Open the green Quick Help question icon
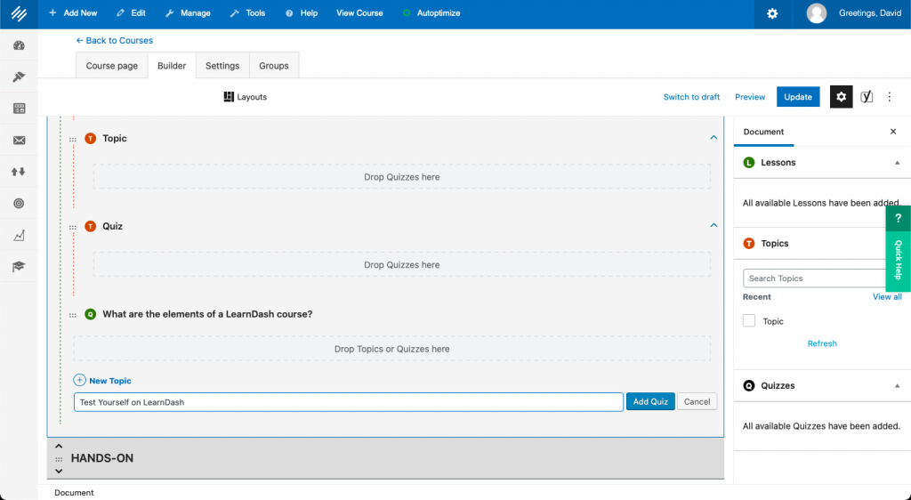The image size is (911, 500). [x=898, y=218]
